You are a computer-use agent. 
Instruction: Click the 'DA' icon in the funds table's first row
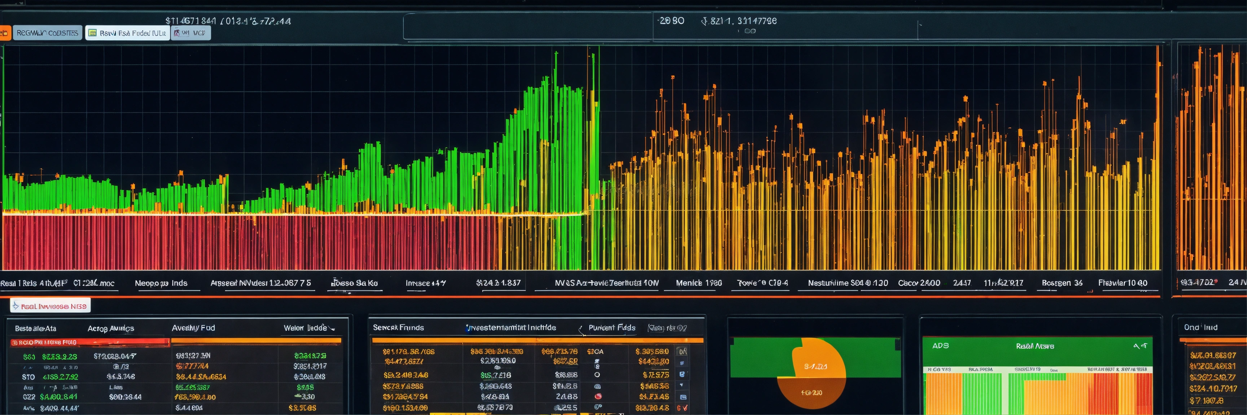click(x=683, y=352)
